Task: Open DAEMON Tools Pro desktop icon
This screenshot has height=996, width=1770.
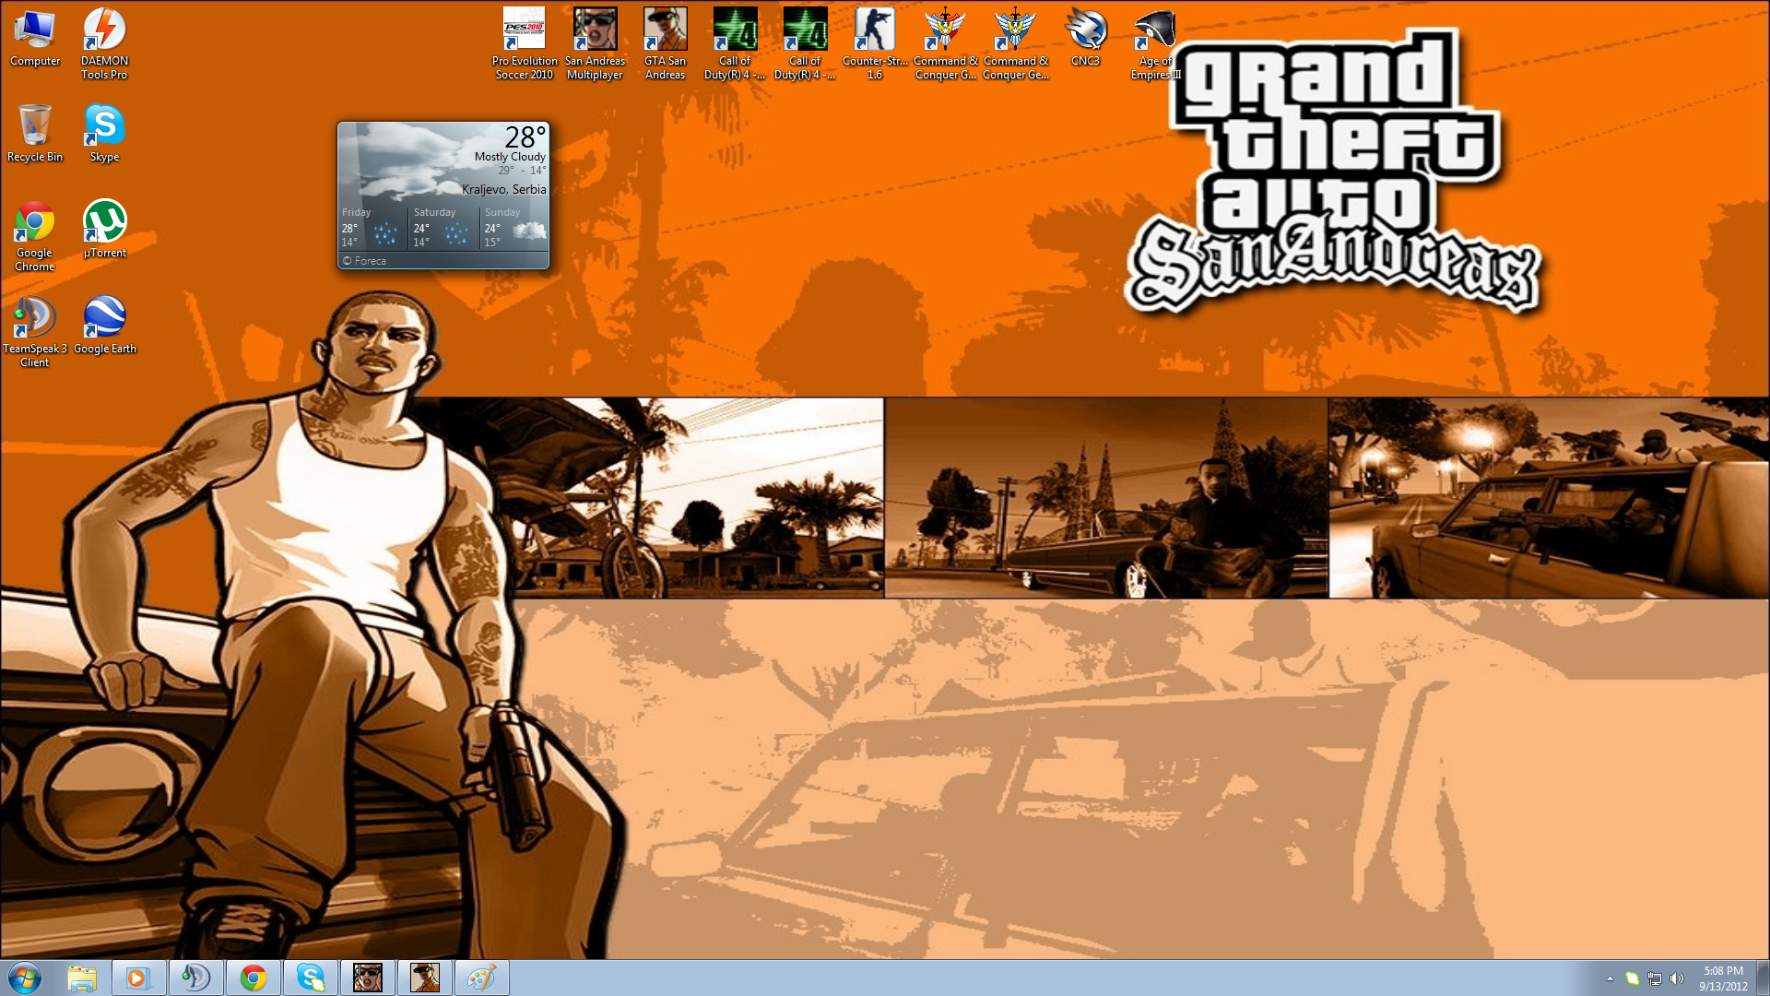Action: [x=104, y=31]
